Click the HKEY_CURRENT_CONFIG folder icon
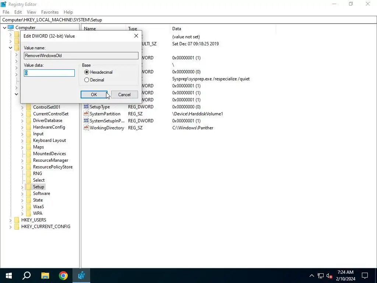Image resolution: width=377 pixels, height=283 pixels. (x=17, y=227)
